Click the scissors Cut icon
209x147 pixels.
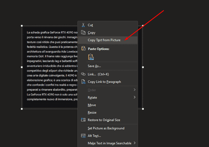83,25
